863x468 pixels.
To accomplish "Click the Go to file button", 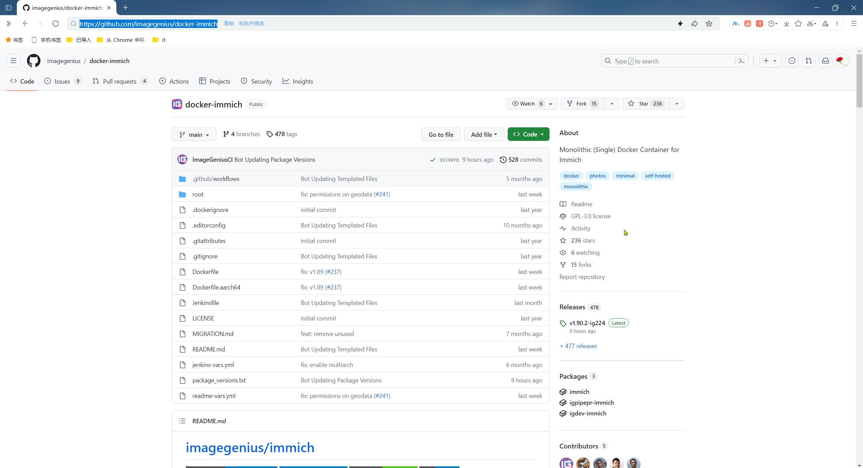I will click(x=441, y=134).
